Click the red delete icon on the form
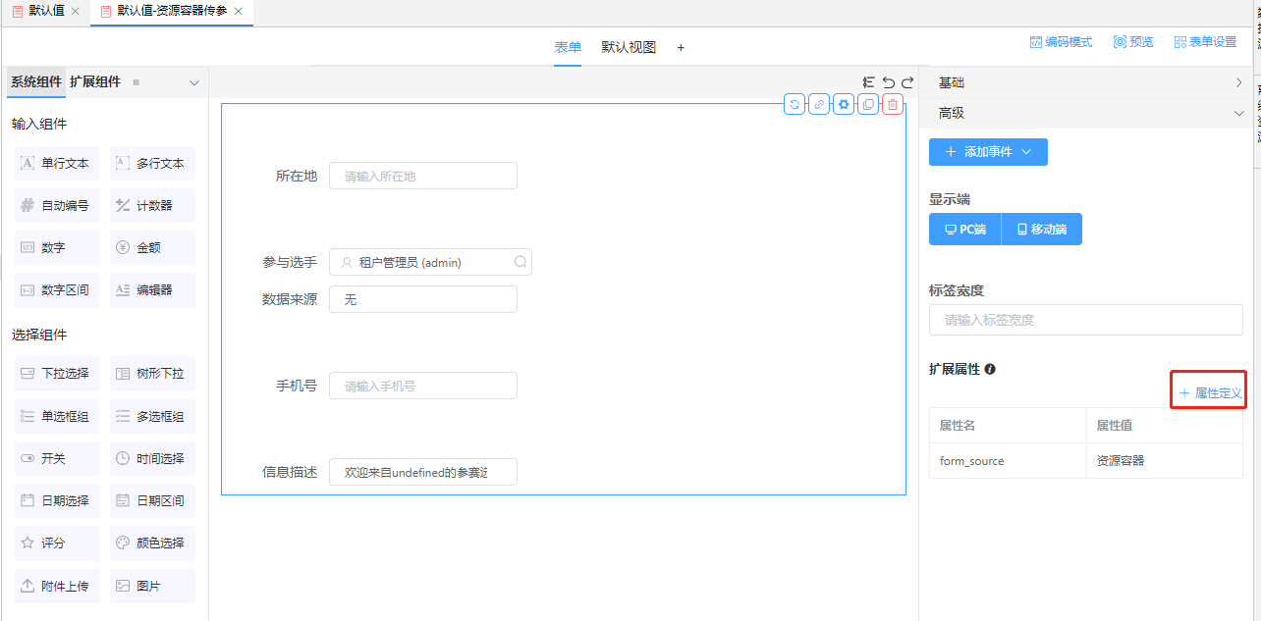The width and height of the screenshot is (1261, 621). (x=892, y=104)
